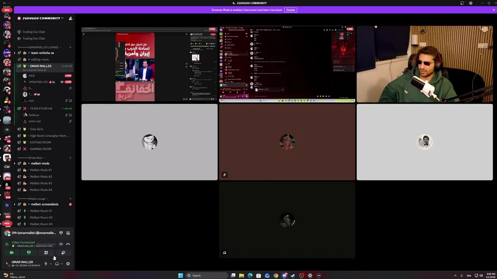Join TEAM E'CHICHA voice channel

44,108
